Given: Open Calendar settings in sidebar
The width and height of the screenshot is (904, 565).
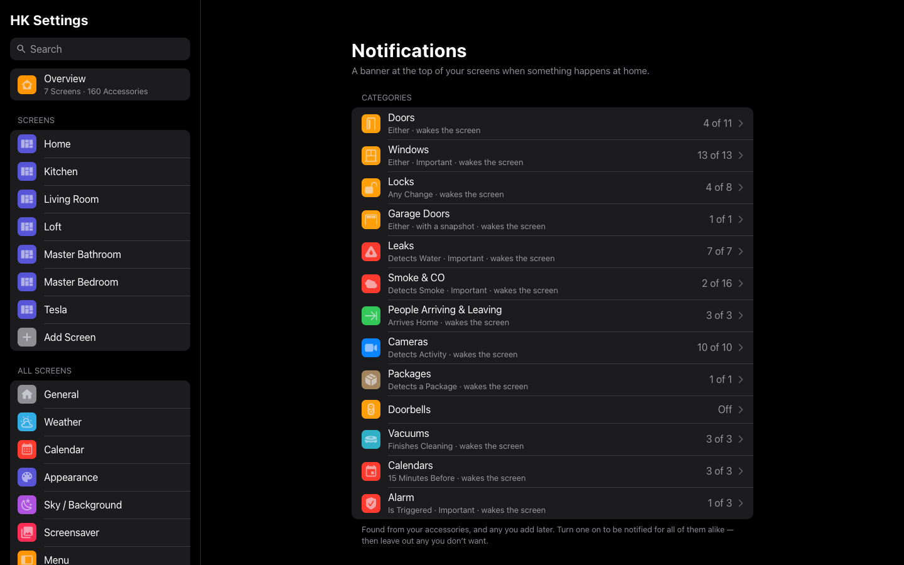Looking at the screenshot, I should click(100, 449).
